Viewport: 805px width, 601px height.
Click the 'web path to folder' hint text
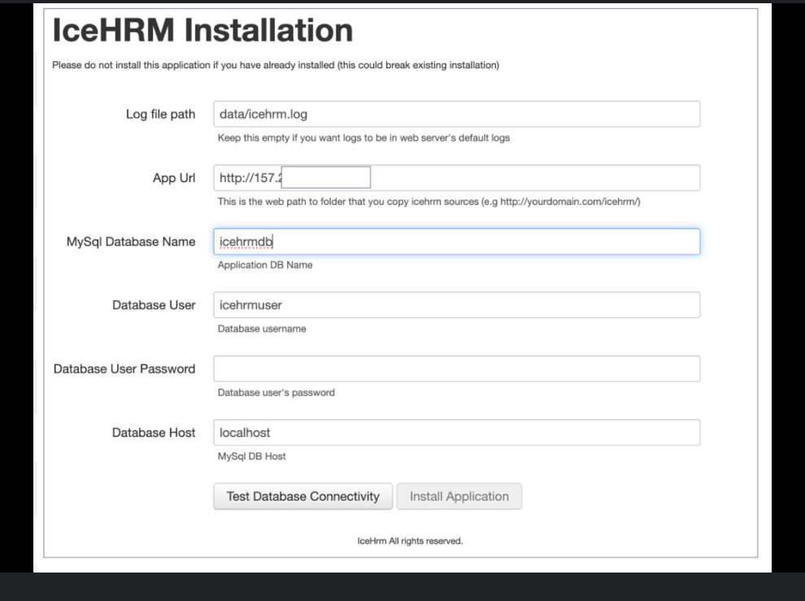coord(429,202)
